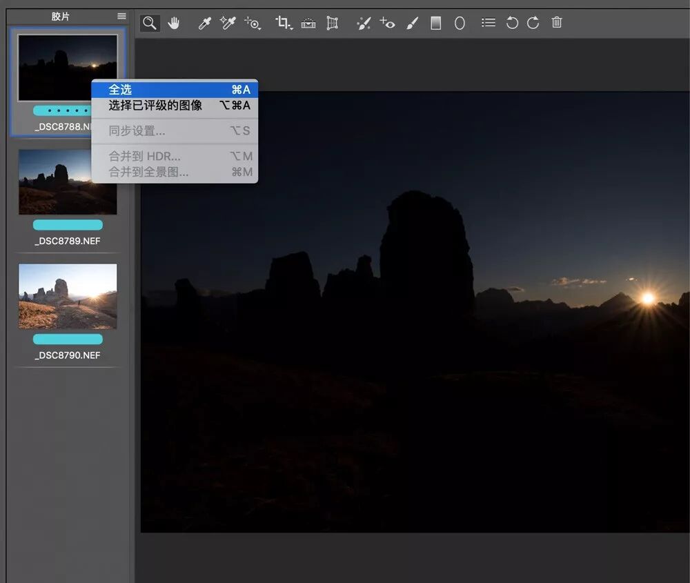Select the Crop tool
This screenshot has height=583, width=690.
[284, 23]
